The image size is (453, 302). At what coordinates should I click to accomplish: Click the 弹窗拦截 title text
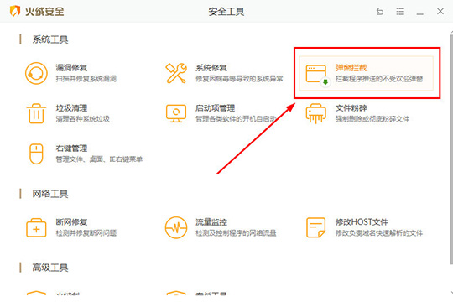tap(351, 68)
